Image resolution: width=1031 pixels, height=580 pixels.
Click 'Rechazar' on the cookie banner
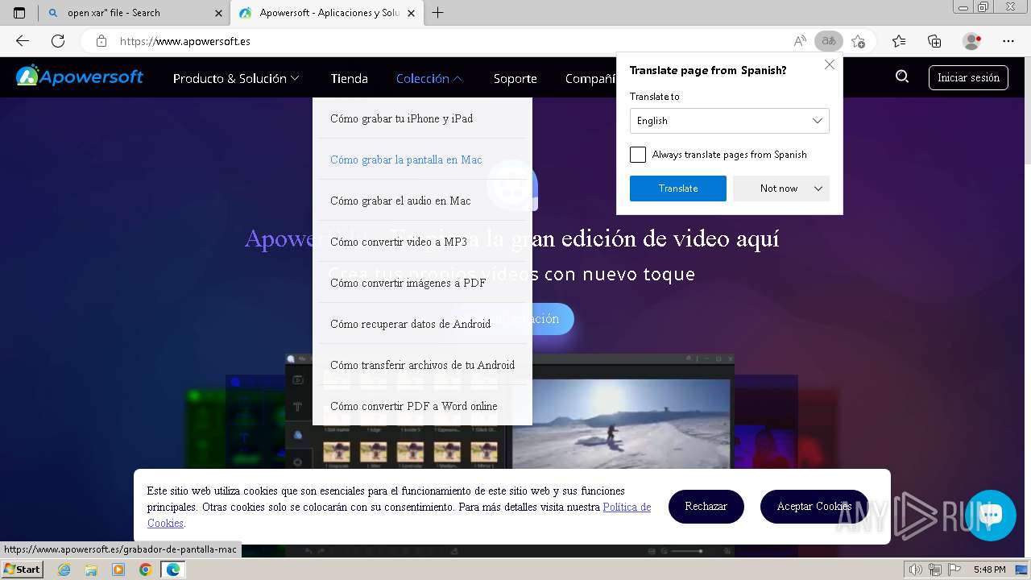[x=706, y=507]
